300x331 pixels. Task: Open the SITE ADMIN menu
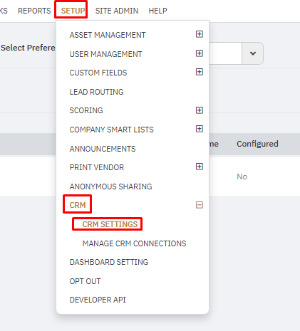[x=117, y=11]
